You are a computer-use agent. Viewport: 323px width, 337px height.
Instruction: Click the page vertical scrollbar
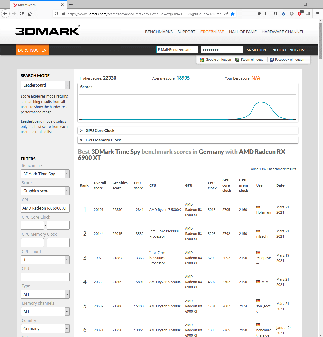[x=320, y=41]
